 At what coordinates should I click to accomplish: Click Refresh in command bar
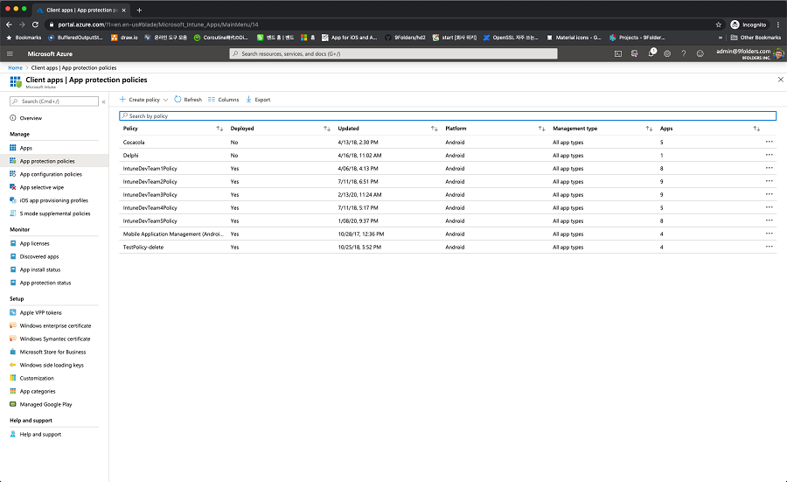tap(188, 100)
